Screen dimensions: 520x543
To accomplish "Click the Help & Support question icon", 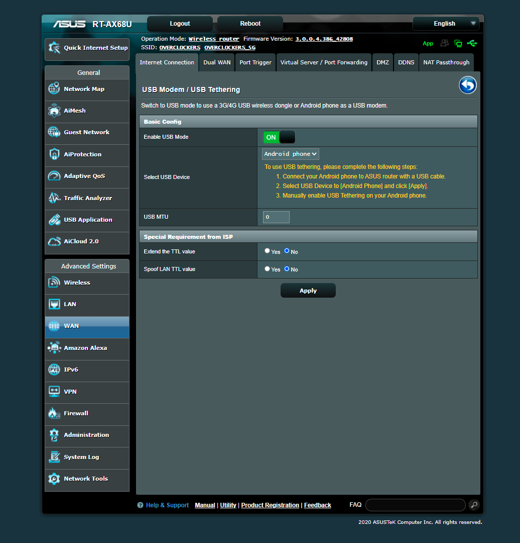I will tap(140, 505).
